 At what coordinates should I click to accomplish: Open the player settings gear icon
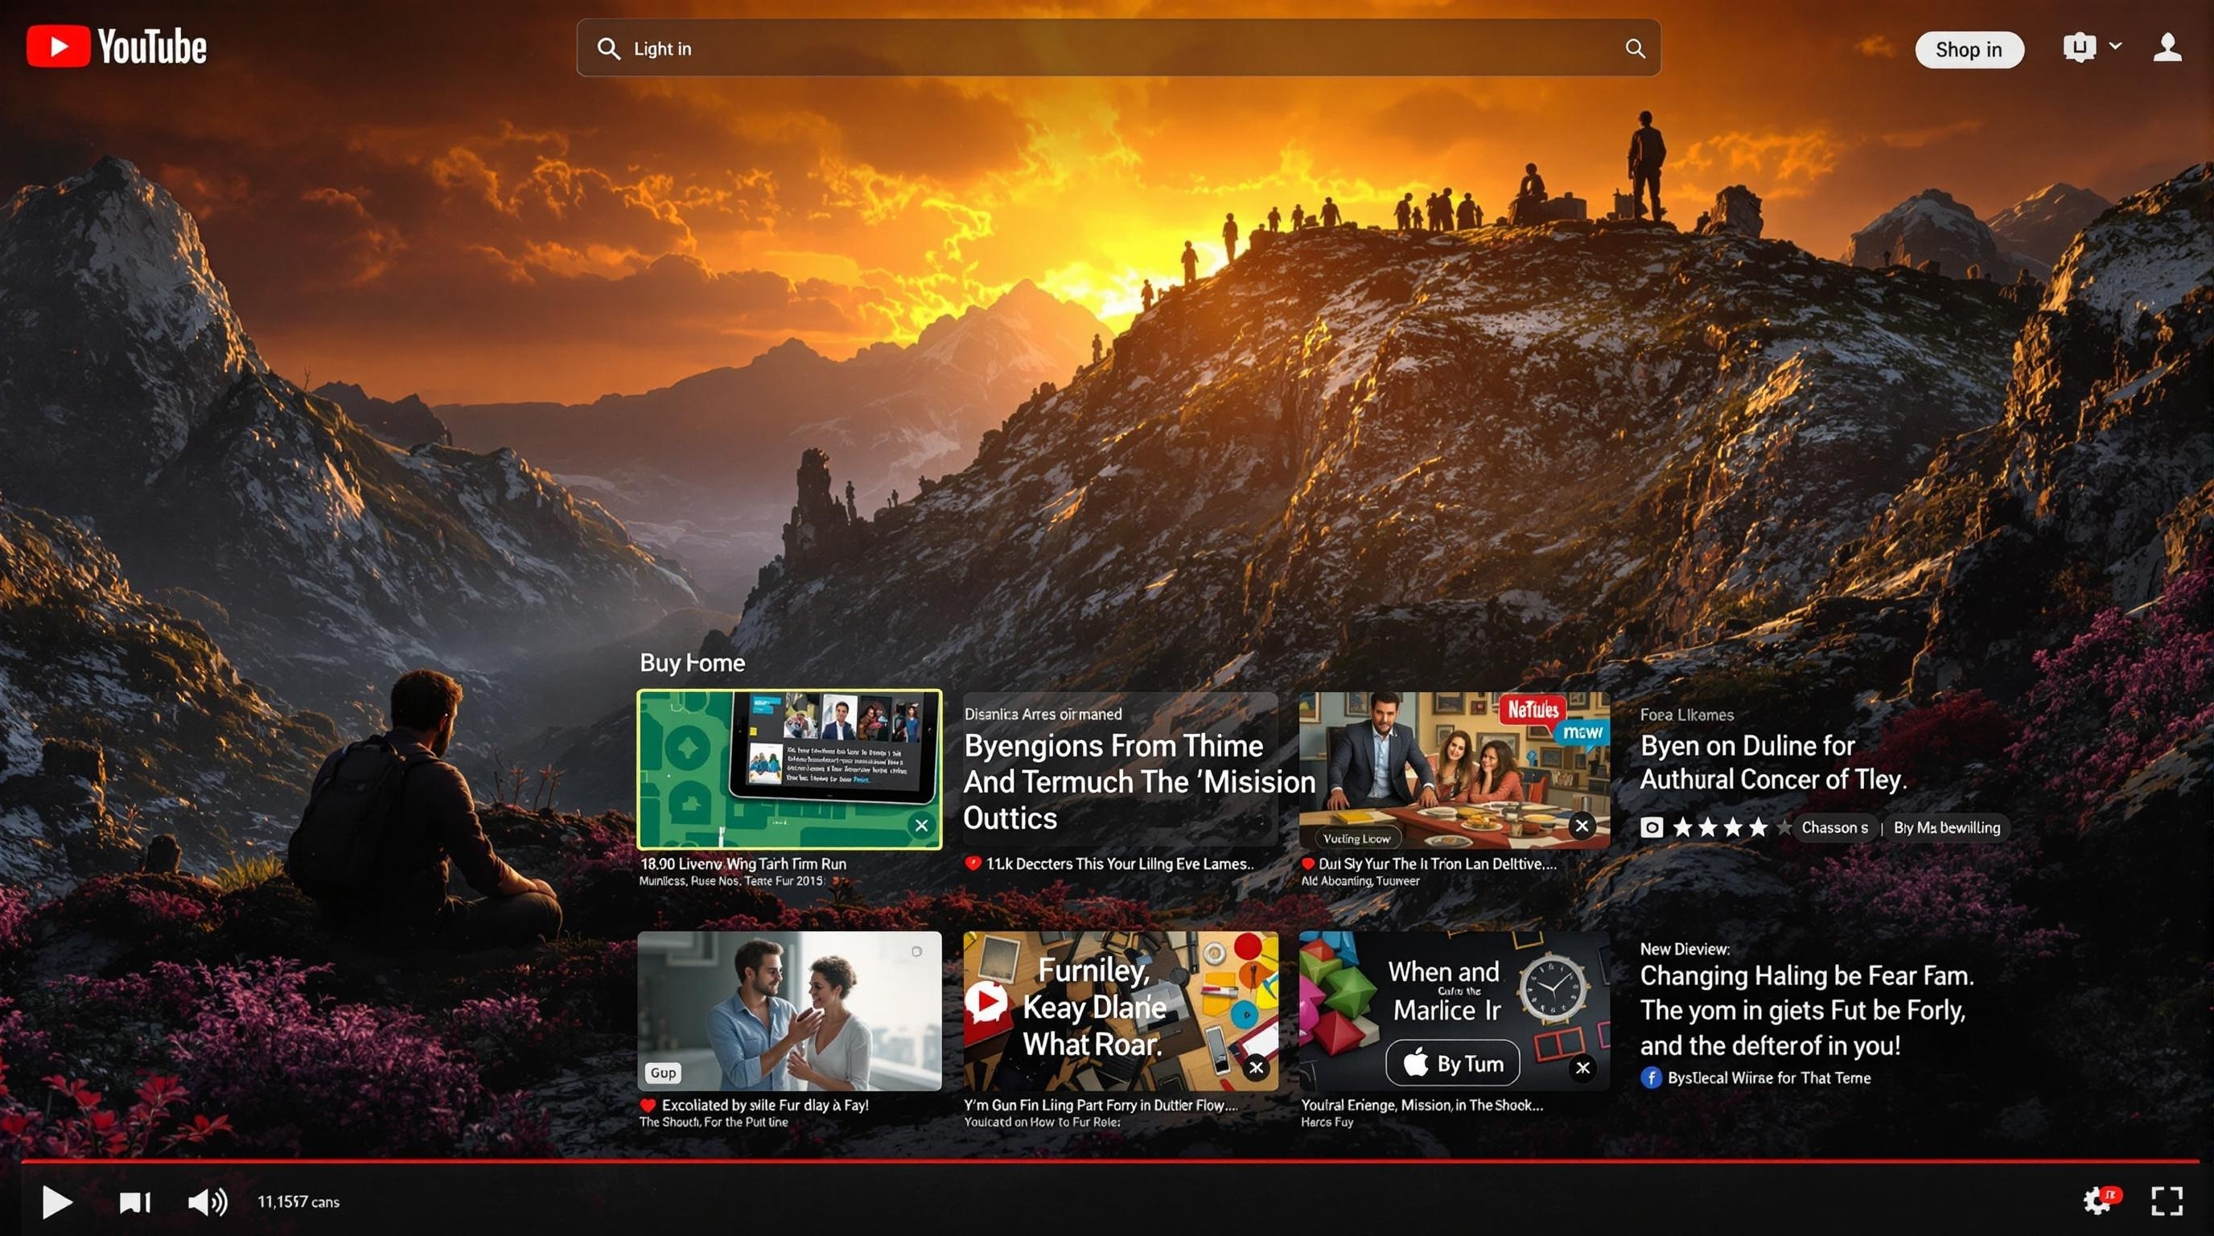click(2097, 1200)
